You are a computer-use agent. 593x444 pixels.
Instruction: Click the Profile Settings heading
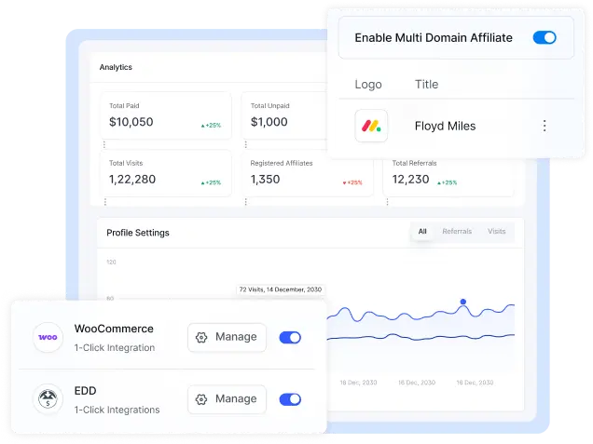(138, 233)
